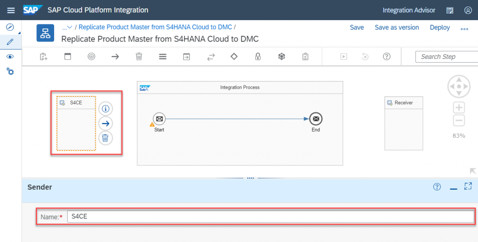Screen dimensions: 478x242
Task: Click the toolbar help question-mark icon
Action: tap(387, 57)
